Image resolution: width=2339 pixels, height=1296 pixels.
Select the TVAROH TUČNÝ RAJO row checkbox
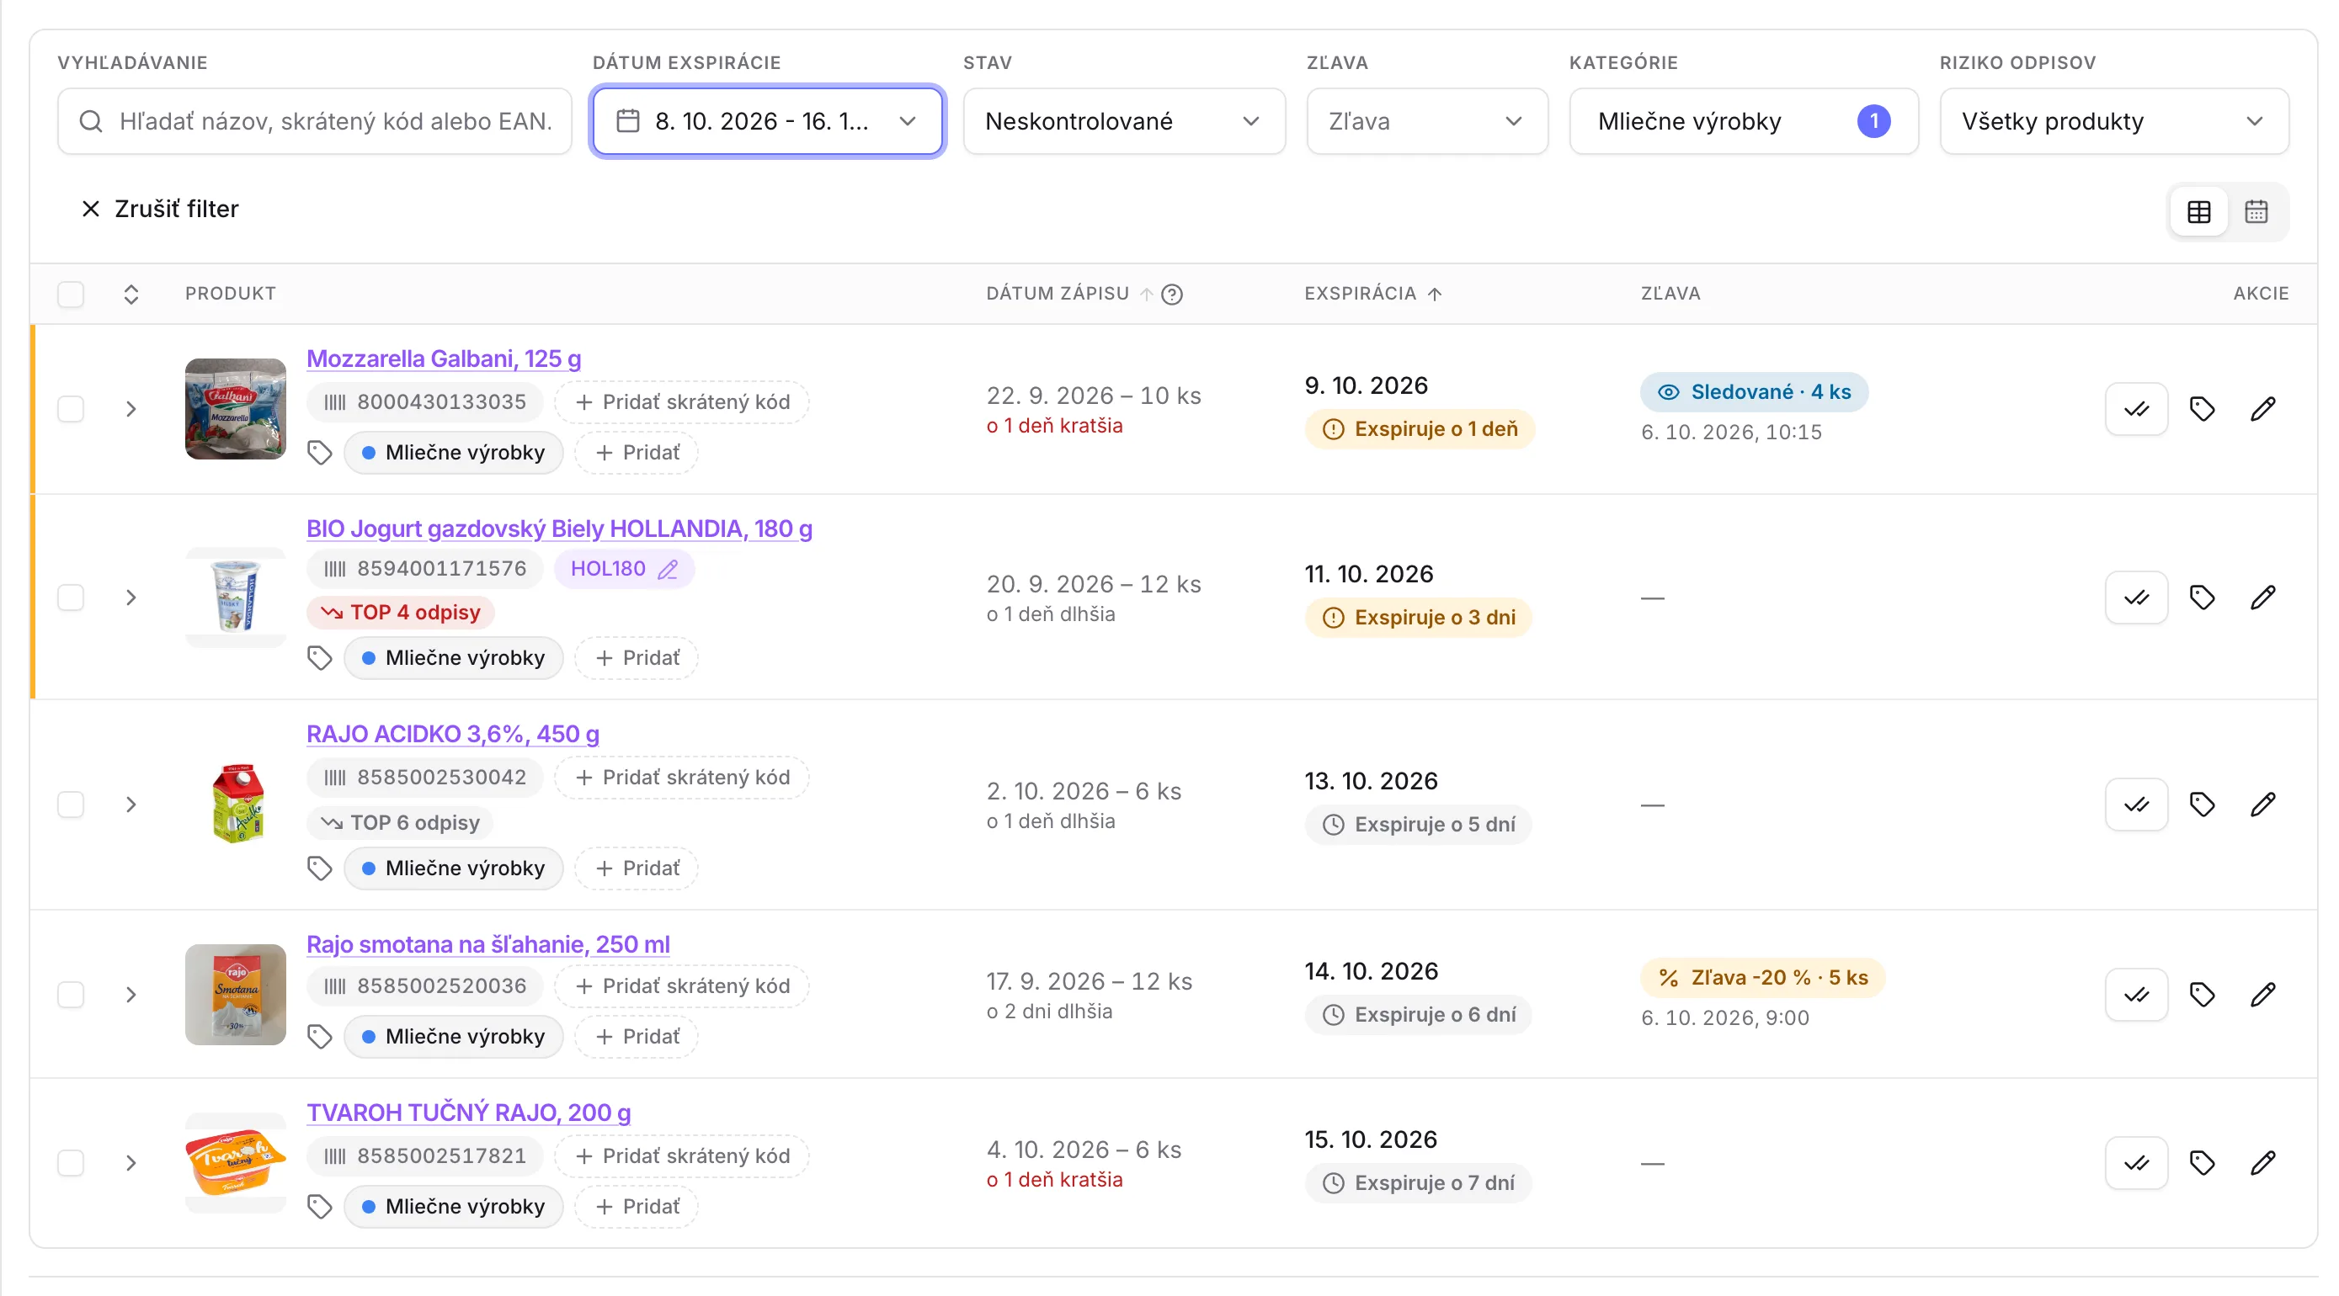(x=71, y=1162)
